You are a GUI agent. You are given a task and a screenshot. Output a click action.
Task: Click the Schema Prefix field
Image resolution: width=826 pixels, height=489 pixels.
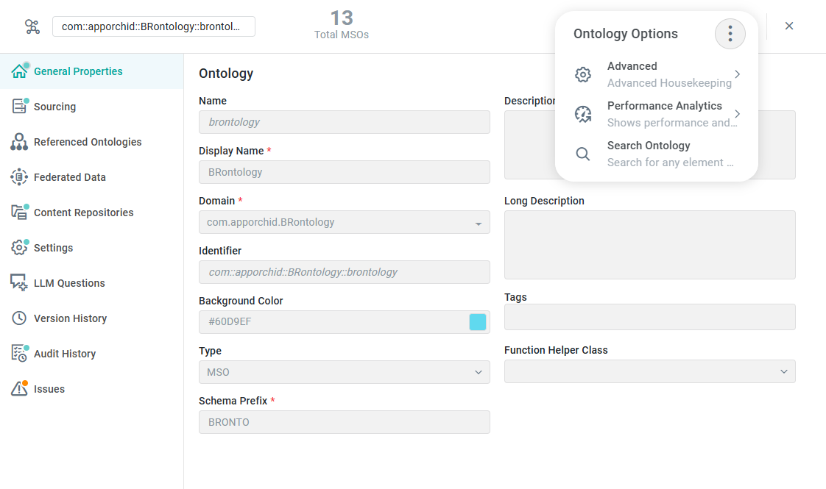click(345, 422)
